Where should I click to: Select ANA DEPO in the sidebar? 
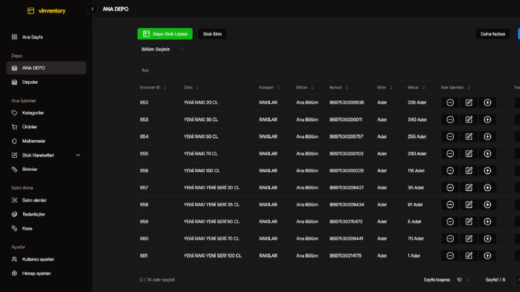[46, 68]
